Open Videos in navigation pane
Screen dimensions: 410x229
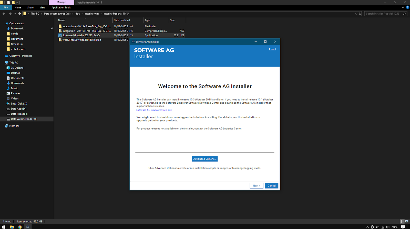tap(15, 99)
